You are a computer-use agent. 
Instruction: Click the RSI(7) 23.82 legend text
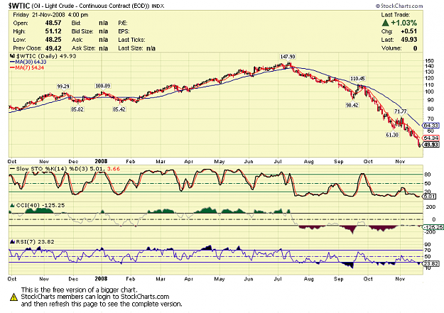click(35, 242)
